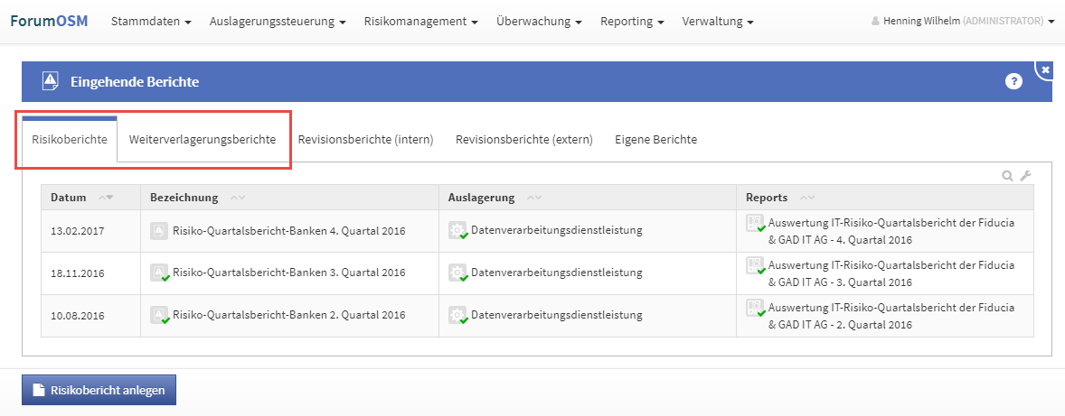The width and height of the screenshot is (1065, 416).
Task: Sort by Auslagerung column arrows
Action: click(534, 198)
